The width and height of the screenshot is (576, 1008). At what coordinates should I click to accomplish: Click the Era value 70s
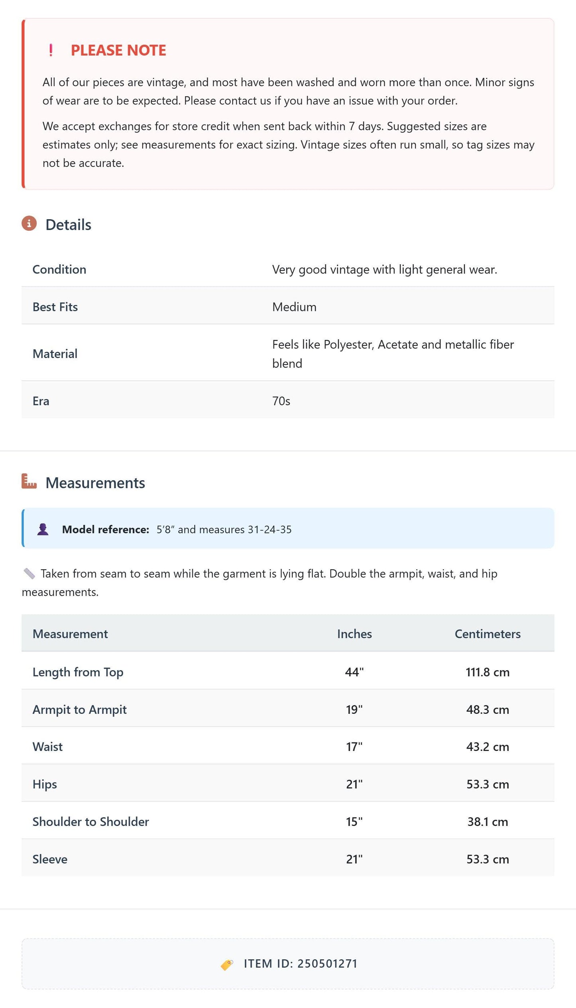(281, 401)
